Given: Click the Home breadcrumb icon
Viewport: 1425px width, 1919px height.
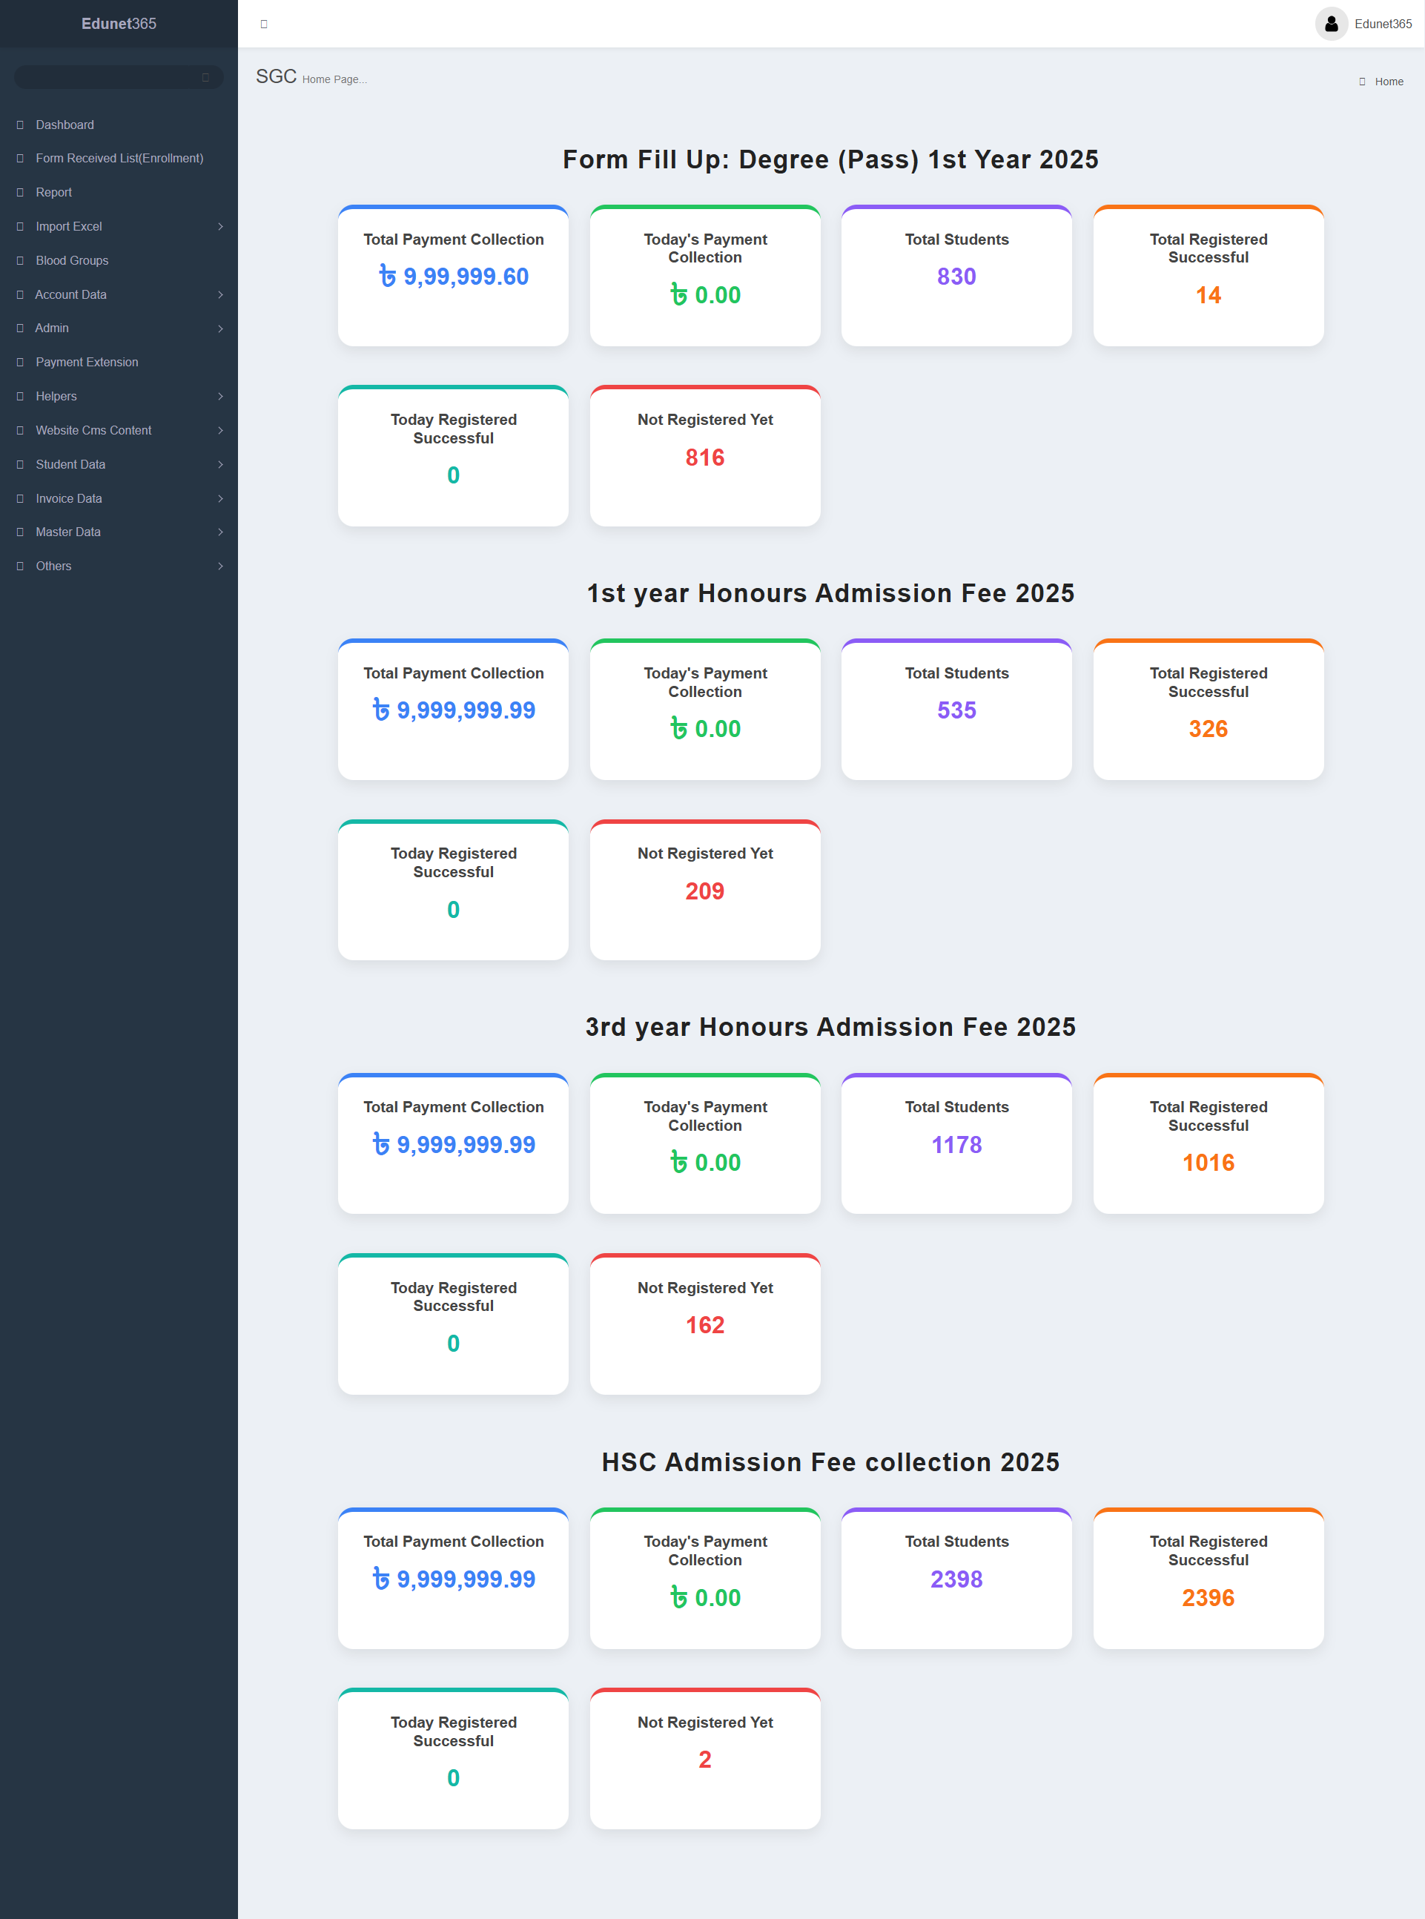Looking at the screenshot, I should [x=1362, y=82].
